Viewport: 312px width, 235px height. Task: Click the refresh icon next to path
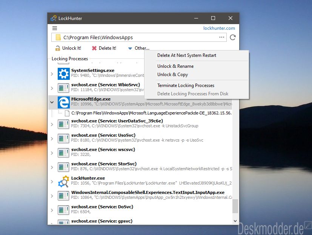233,37
